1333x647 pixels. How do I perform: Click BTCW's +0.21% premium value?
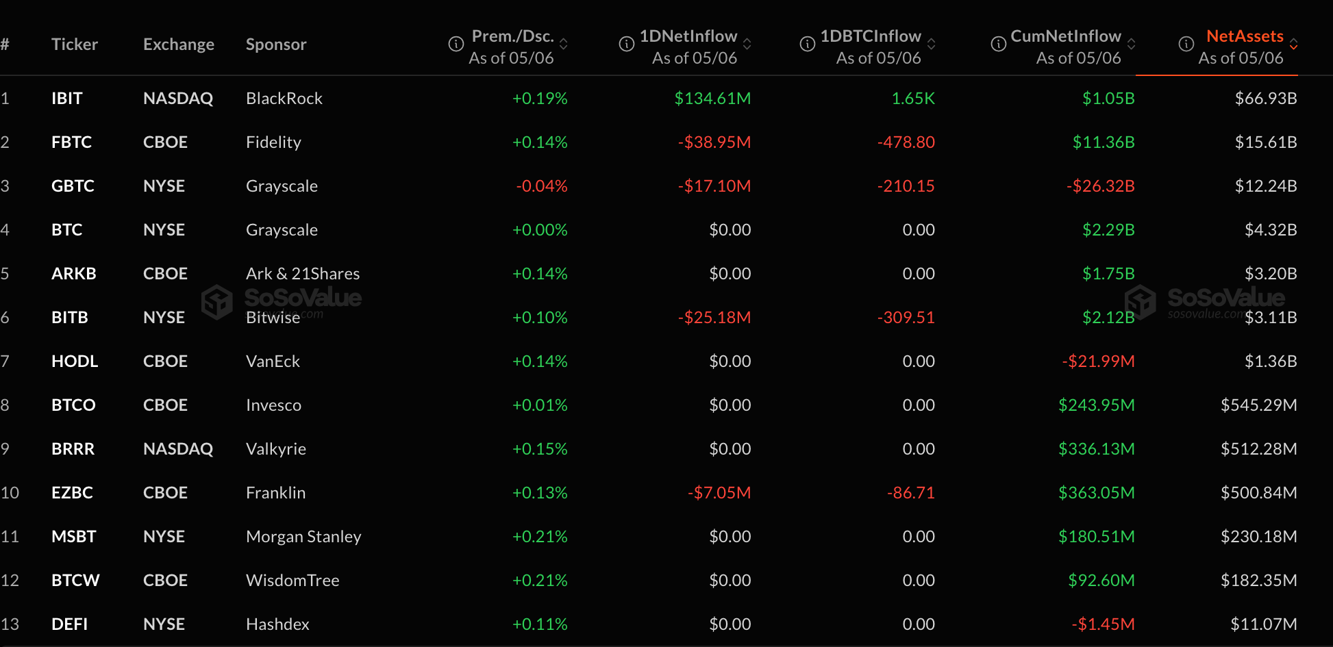tap(540, 581)
